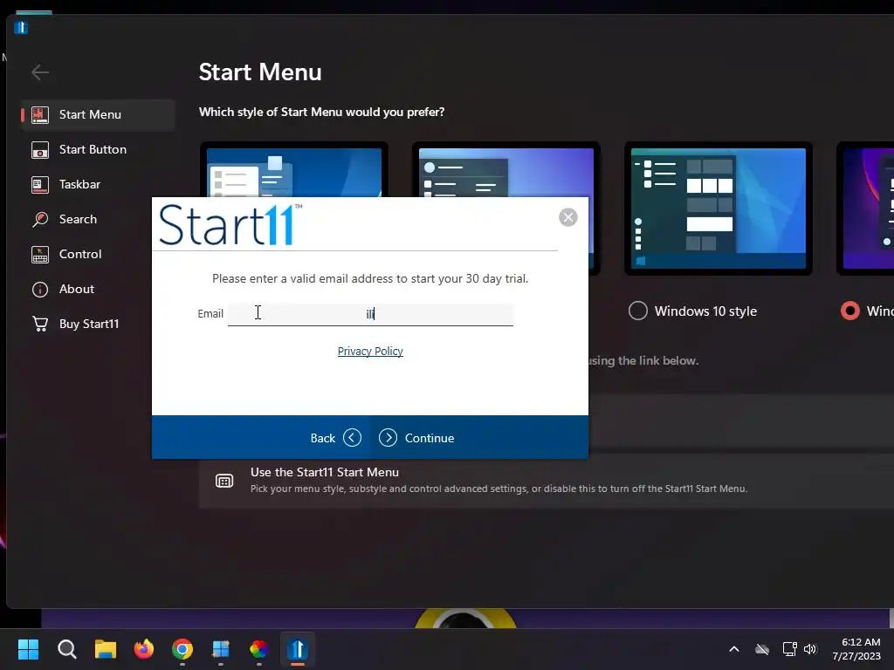This screenshot has width=894, height=670.
Task: Click the left arrow circle icon beside Back
Action: coord(353,438)
